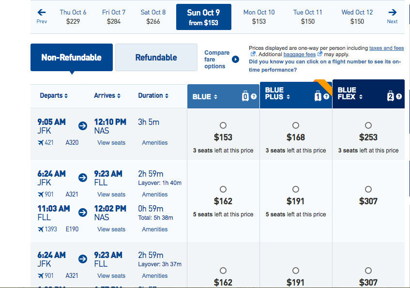Screen dimensions: 410x288
Task: Sort by Blue Plus fare price
Action: pos(277,93)
